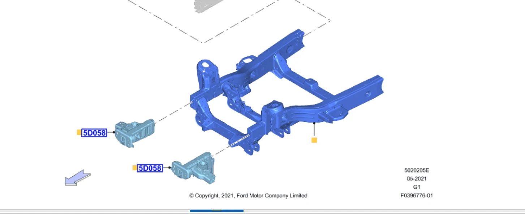This screenshot has height=214, width=525.
Task: Click the Ford copyright notice text
Action: click(248, 196)
